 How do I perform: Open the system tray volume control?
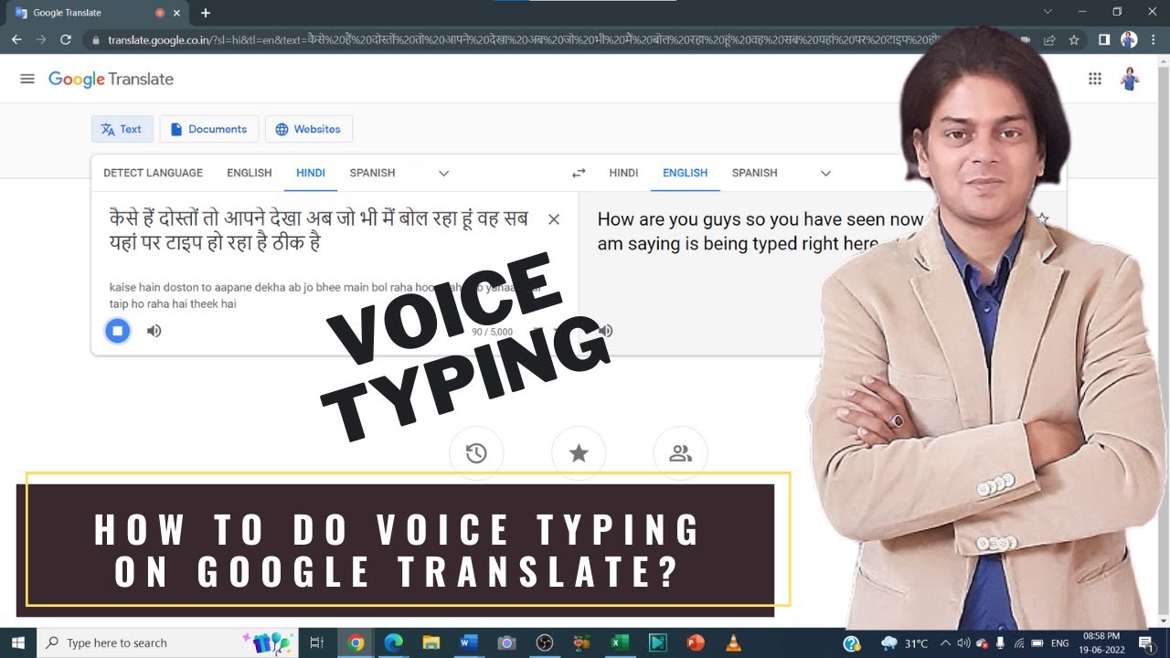[x=963, y=643]
